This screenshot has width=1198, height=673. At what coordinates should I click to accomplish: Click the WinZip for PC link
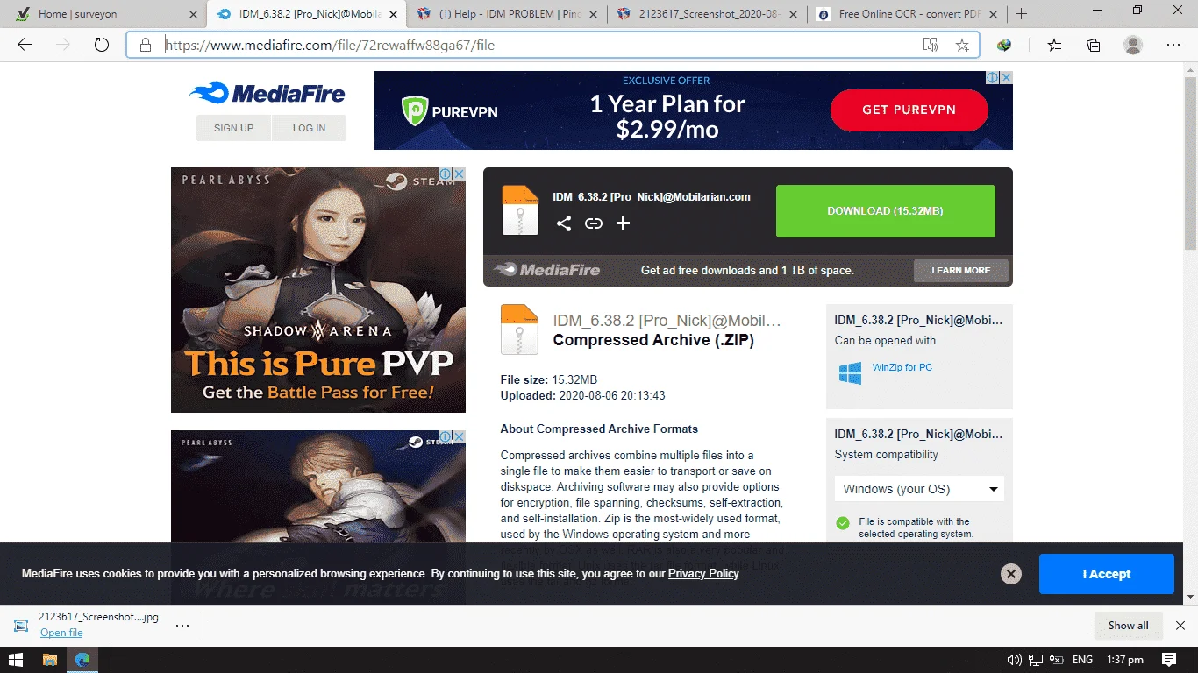[902, 367]
